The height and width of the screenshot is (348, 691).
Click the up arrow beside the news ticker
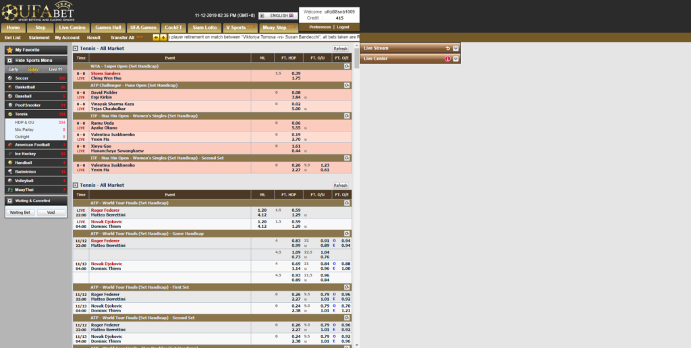(x=163, y=38)
